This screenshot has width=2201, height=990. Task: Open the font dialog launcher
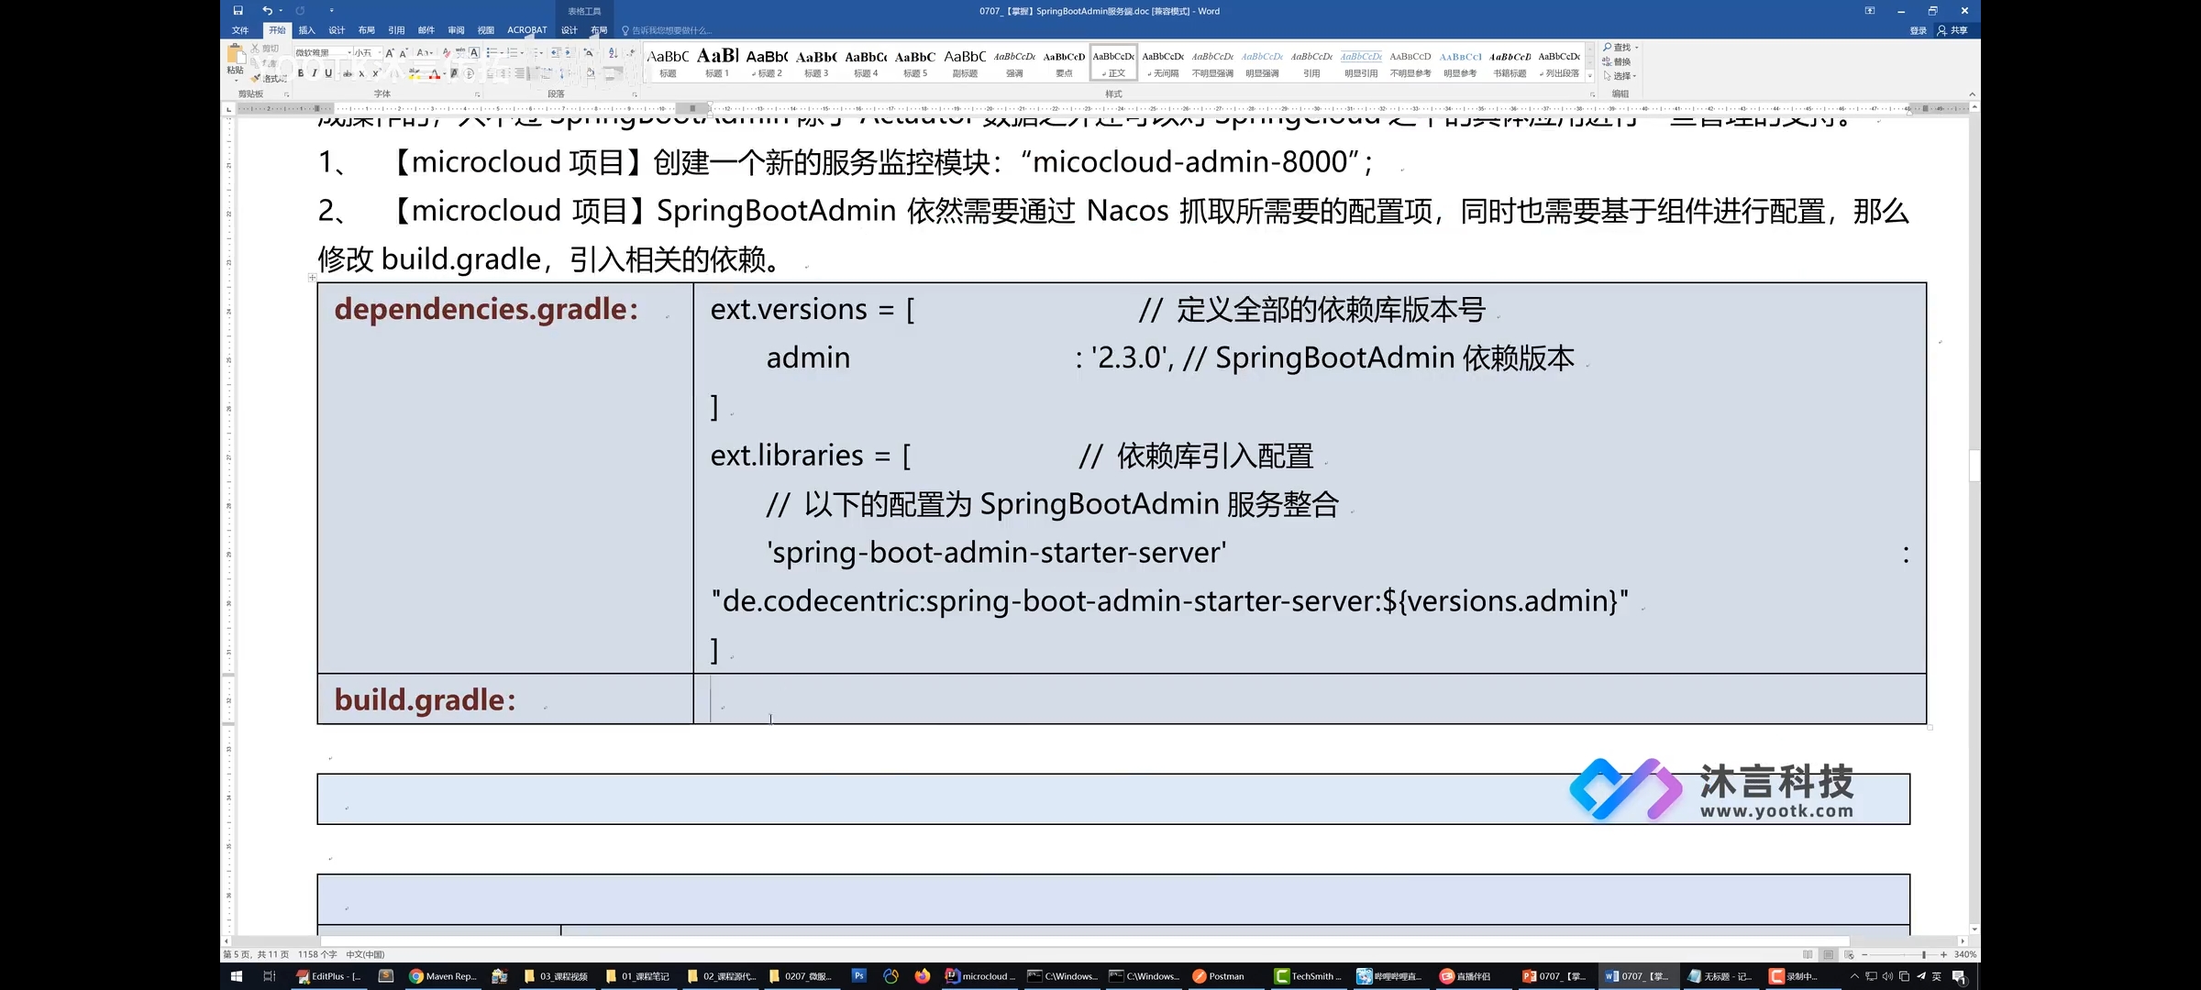tap(477, 94)
